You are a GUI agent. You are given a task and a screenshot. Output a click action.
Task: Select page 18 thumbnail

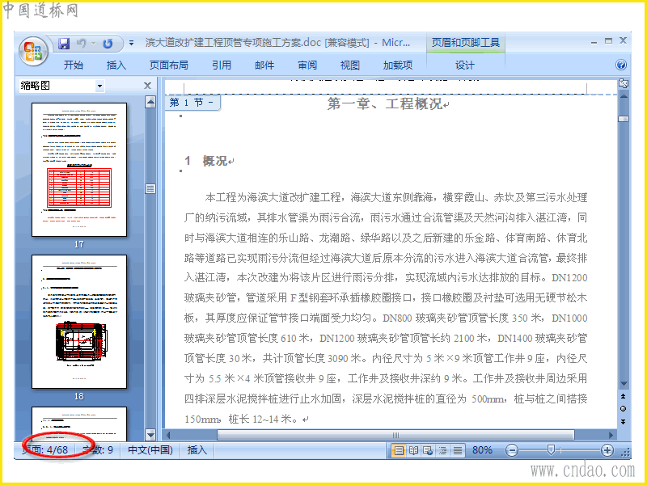79,322
